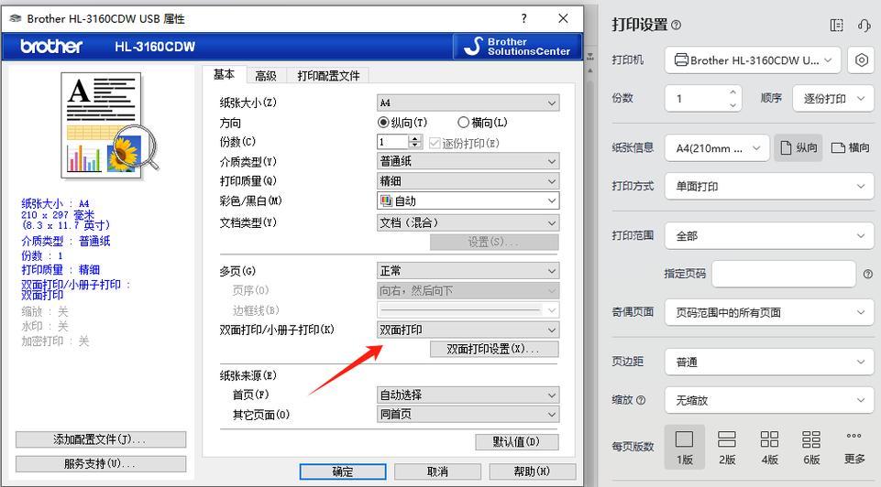Click 添加配置文件(J) button
Viewport: 881px width, 487px height.
tap(101, 439)
